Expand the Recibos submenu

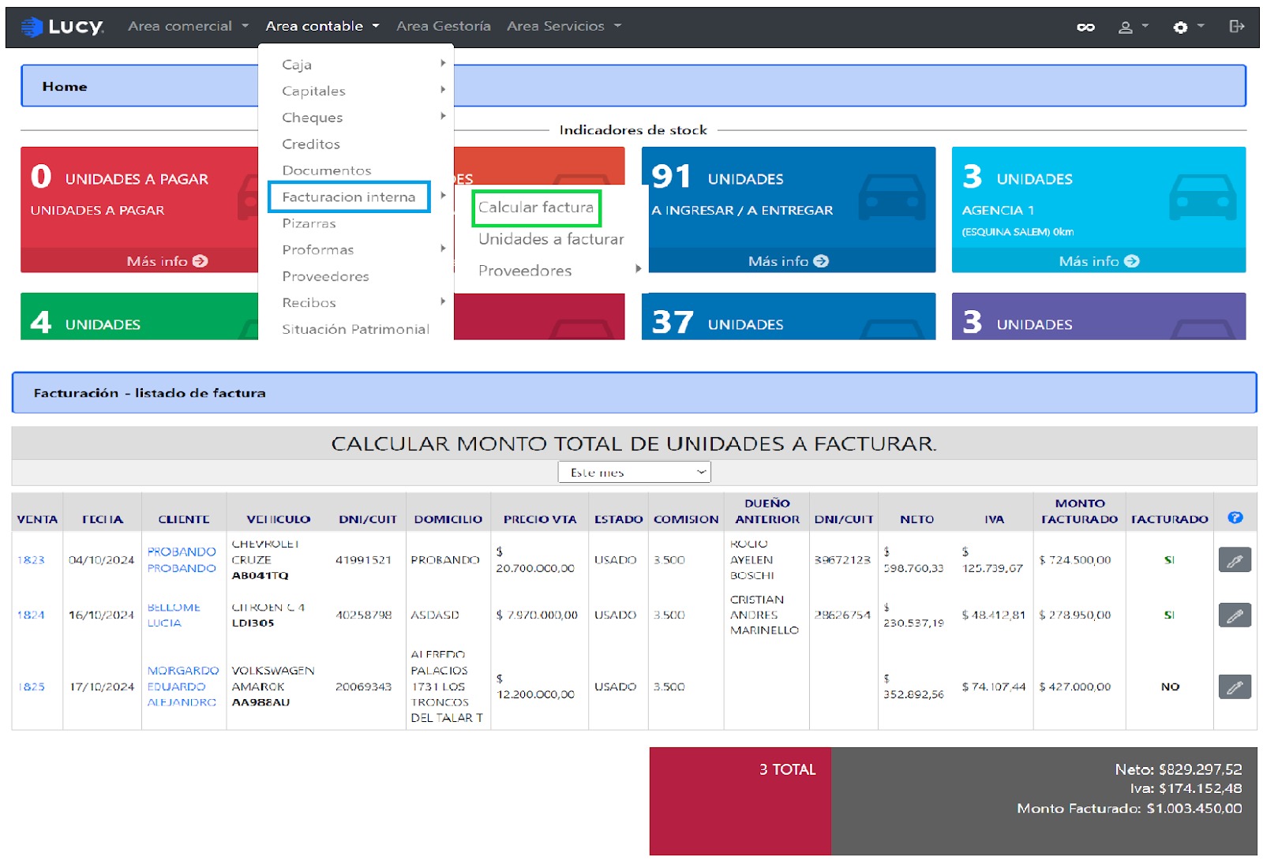(355, 302)
